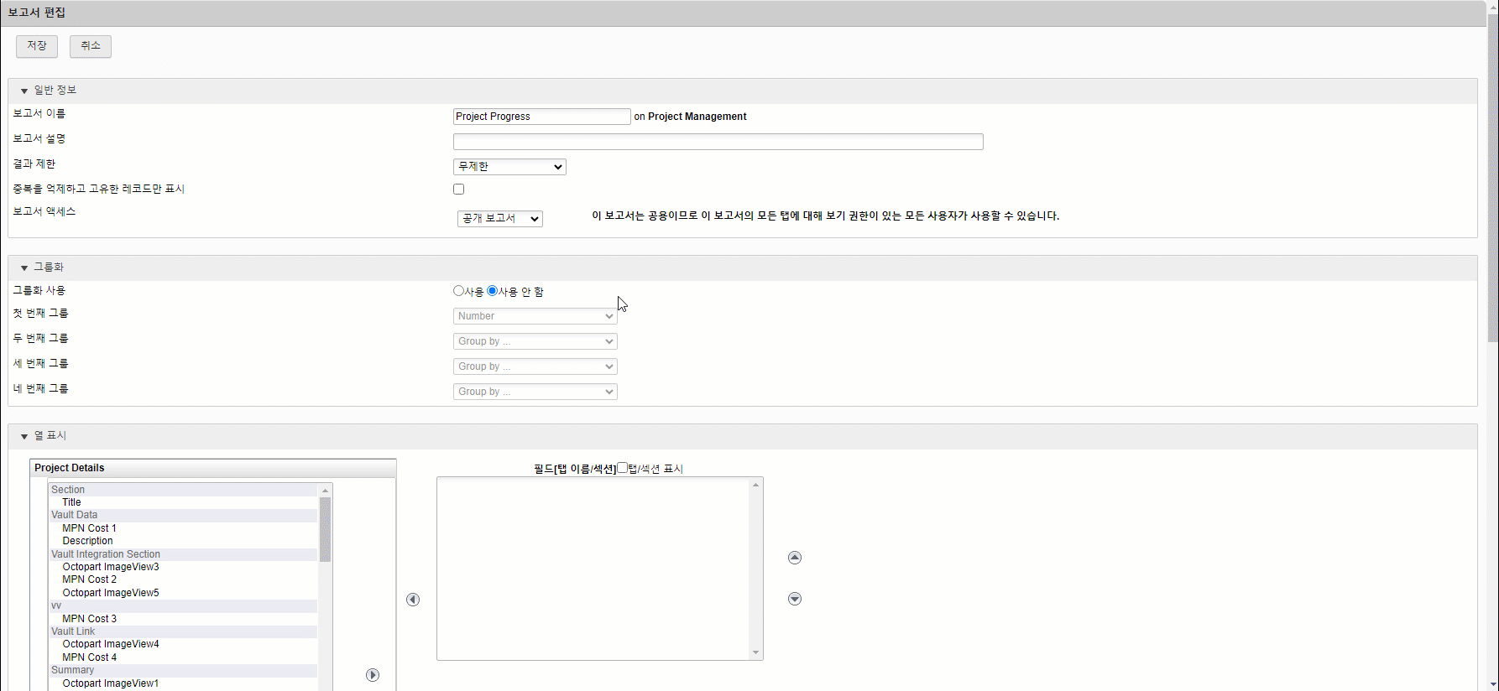
Task: Open the second group dropdown
Action: (x=535, y=341)
